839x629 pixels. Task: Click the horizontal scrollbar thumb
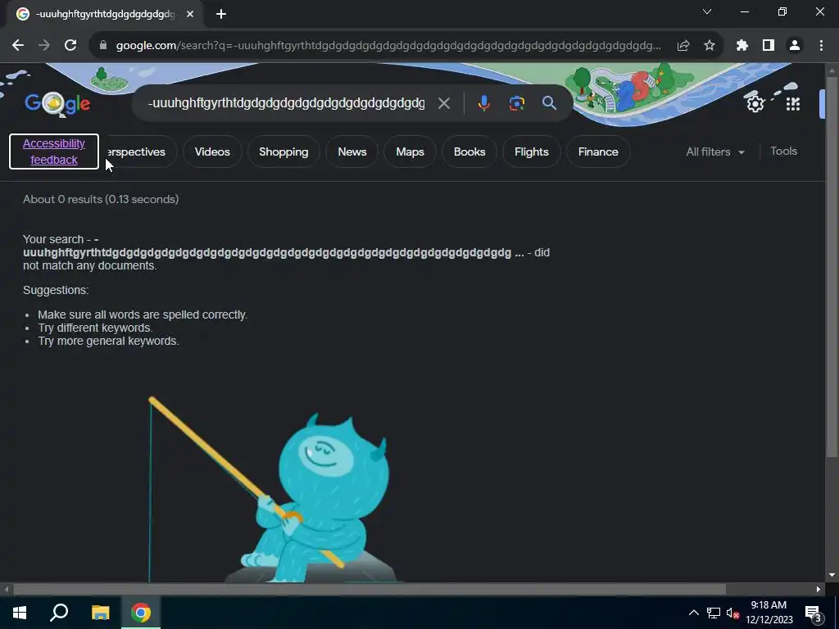tap(370, 590)
